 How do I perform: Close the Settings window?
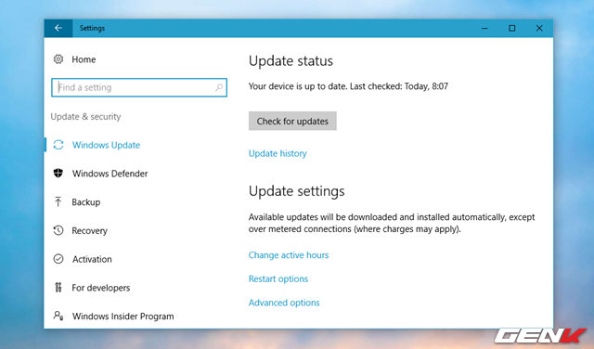(x=539, y=28)
